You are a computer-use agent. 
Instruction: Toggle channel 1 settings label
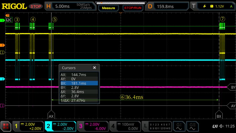[x=28, y=126]
